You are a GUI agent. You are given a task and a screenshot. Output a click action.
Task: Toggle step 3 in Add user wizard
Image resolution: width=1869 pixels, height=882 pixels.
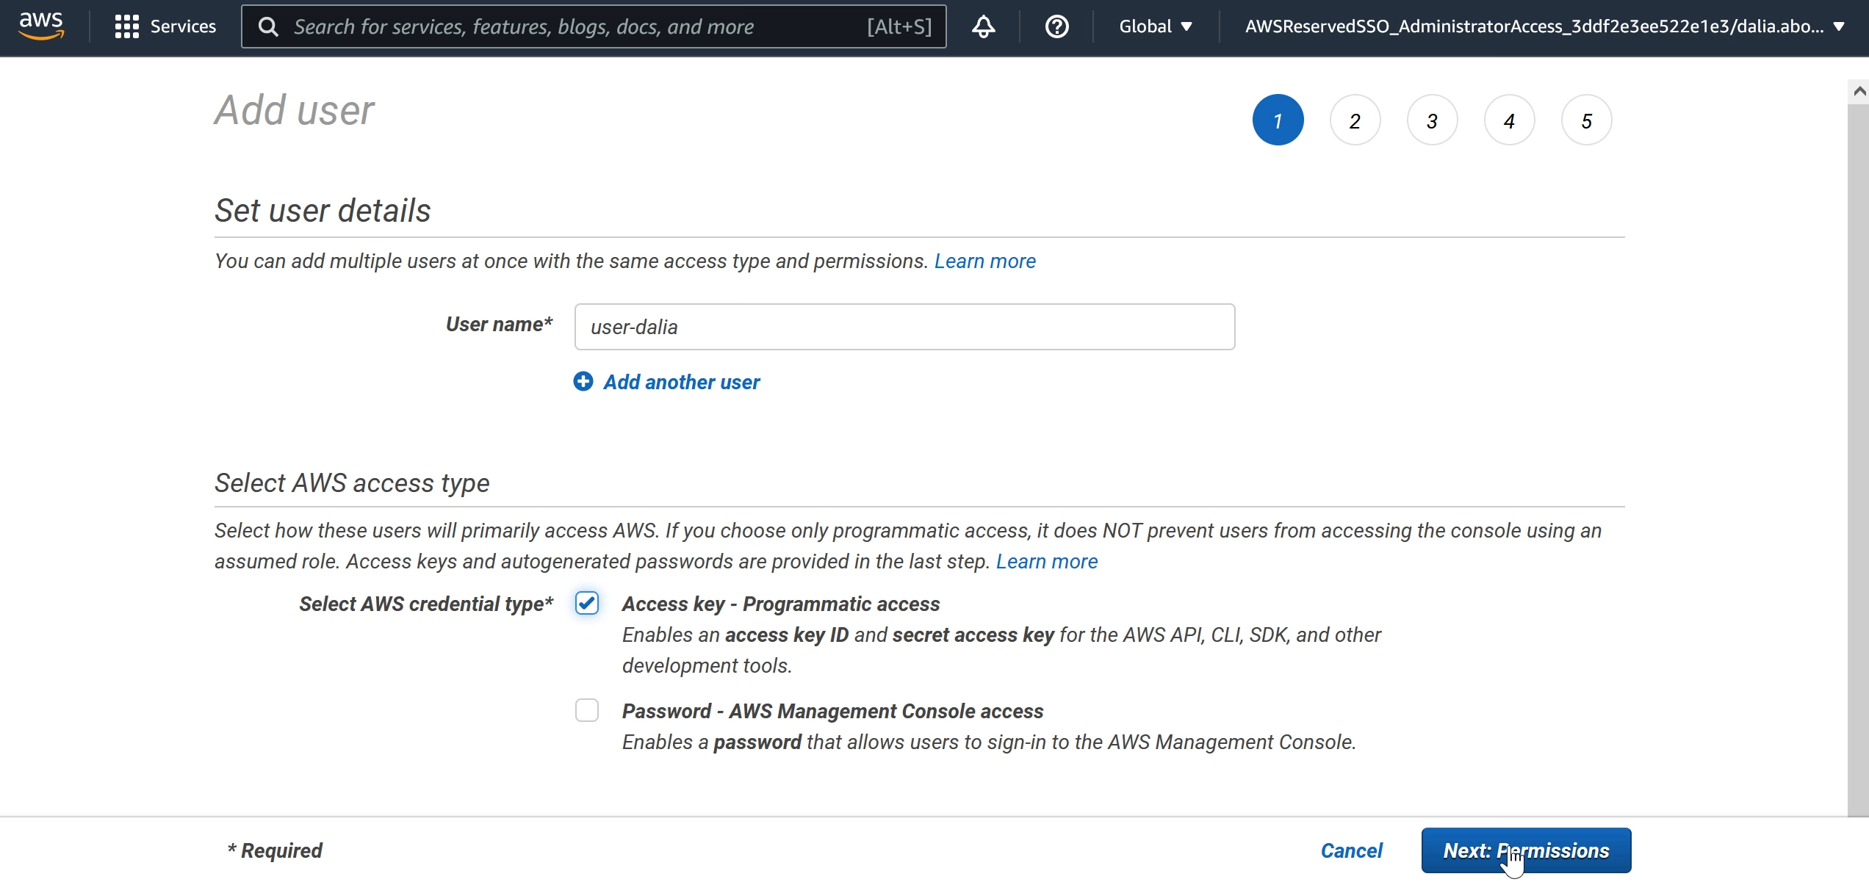1433,119
